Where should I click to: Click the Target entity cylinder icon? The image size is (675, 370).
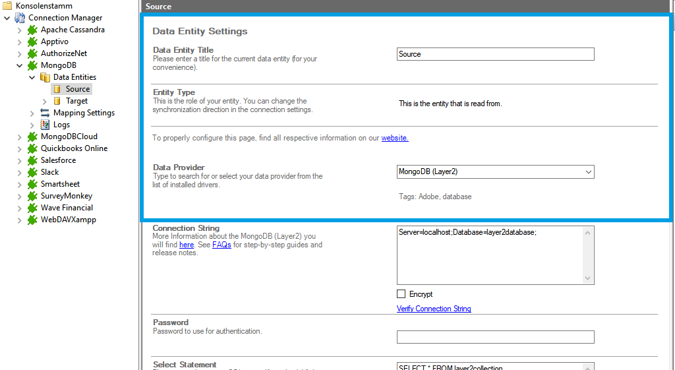[x=57, y=101]
